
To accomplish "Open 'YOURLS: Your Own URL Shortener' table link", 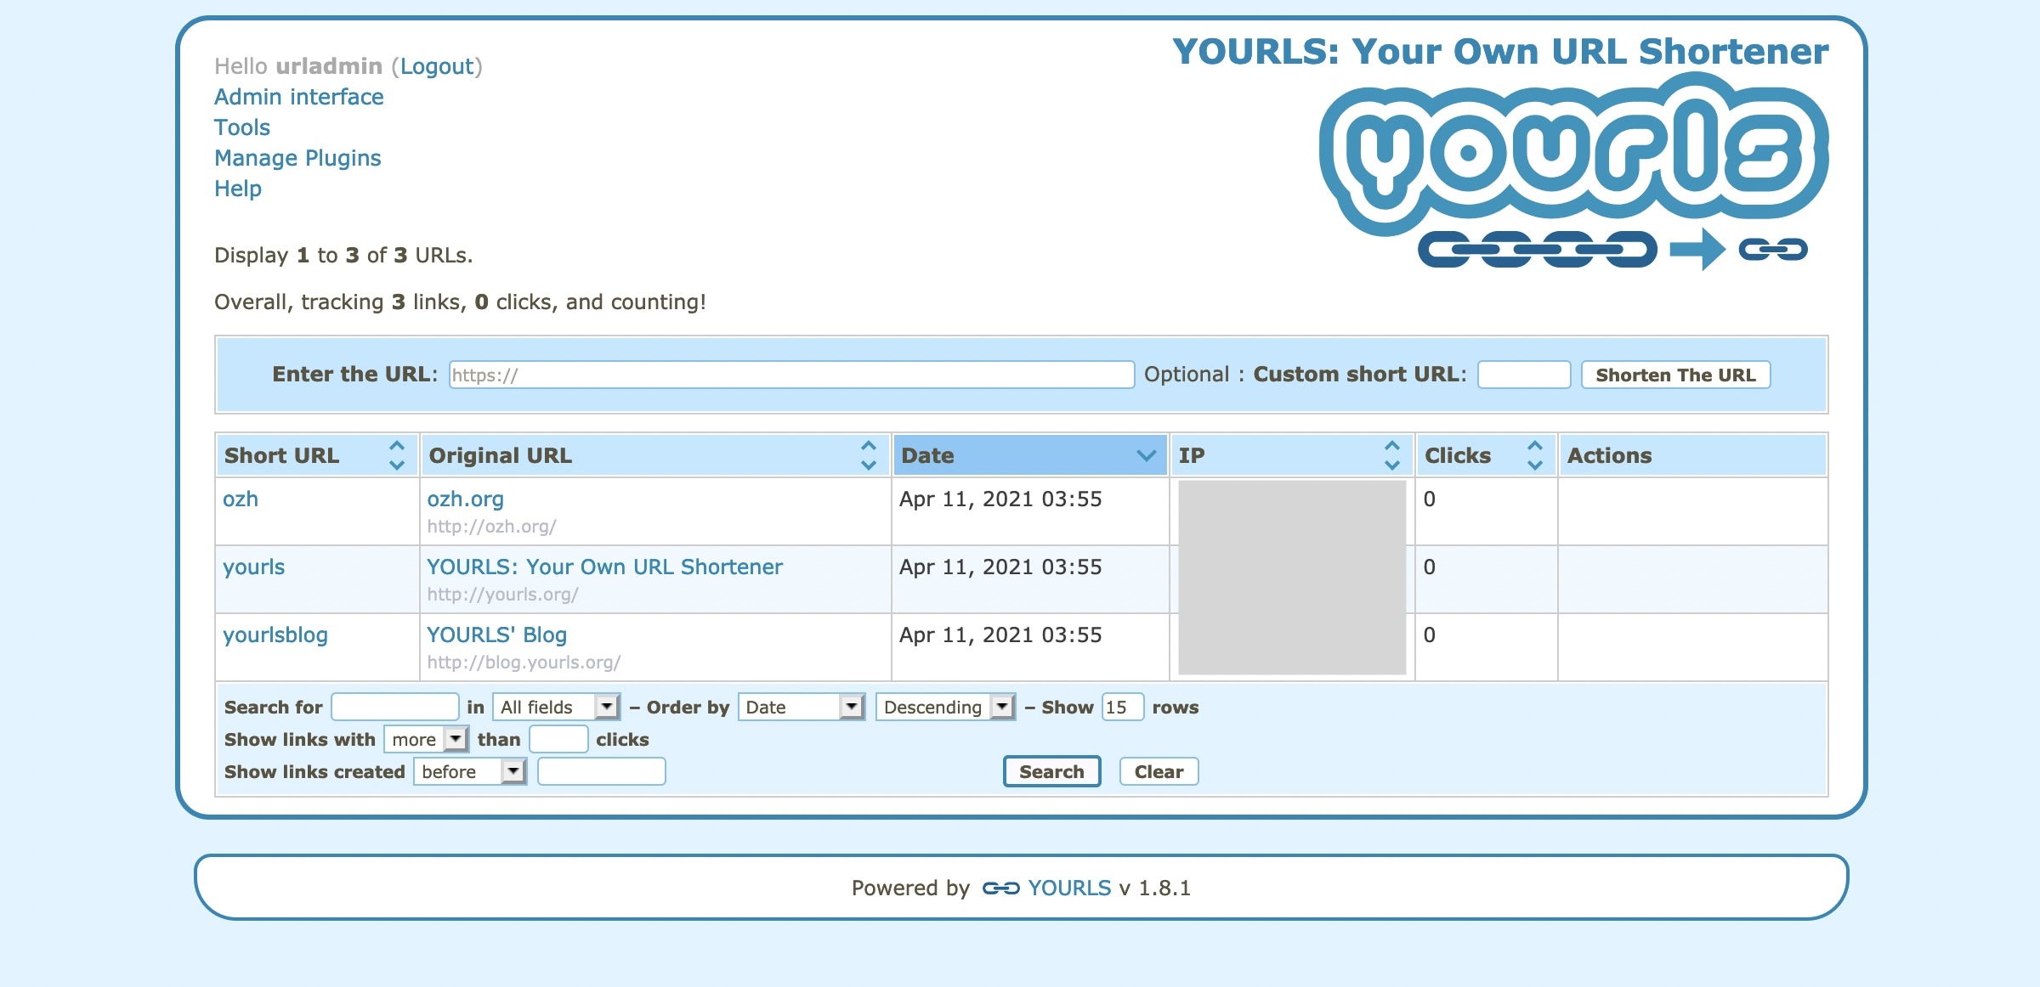I will click(x=604, y=567).
